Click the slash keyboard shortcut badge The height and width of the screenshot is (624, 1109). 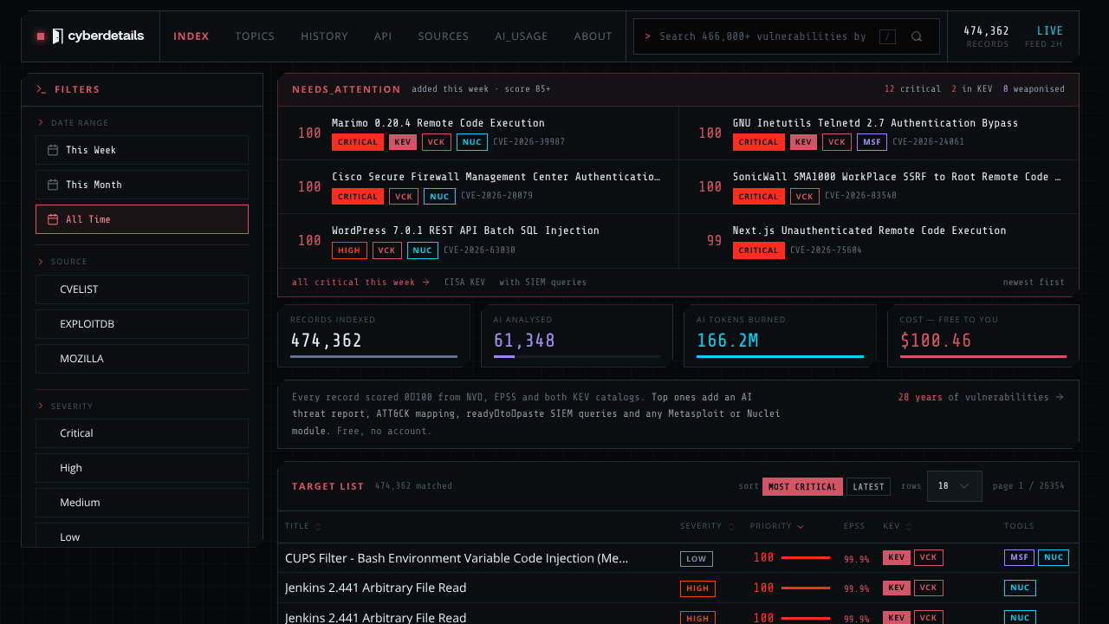pos(887,36)
